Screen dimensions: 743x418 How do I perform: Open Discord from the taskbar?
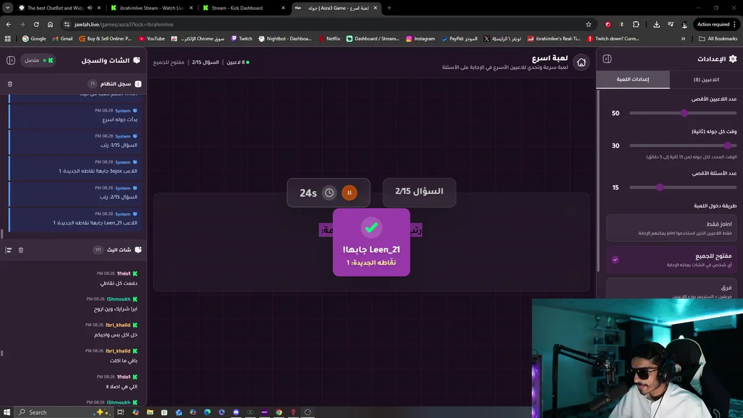(x=236, y=412)
